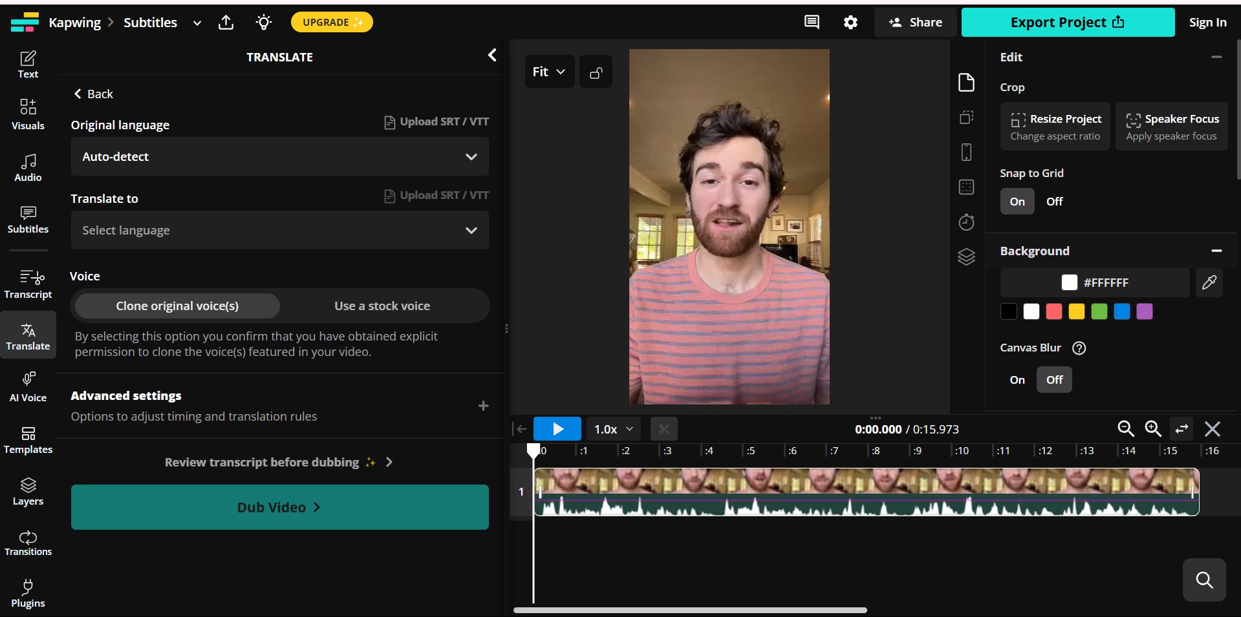
Task: Zoom in on the timeline
Action: point(1153,428)
